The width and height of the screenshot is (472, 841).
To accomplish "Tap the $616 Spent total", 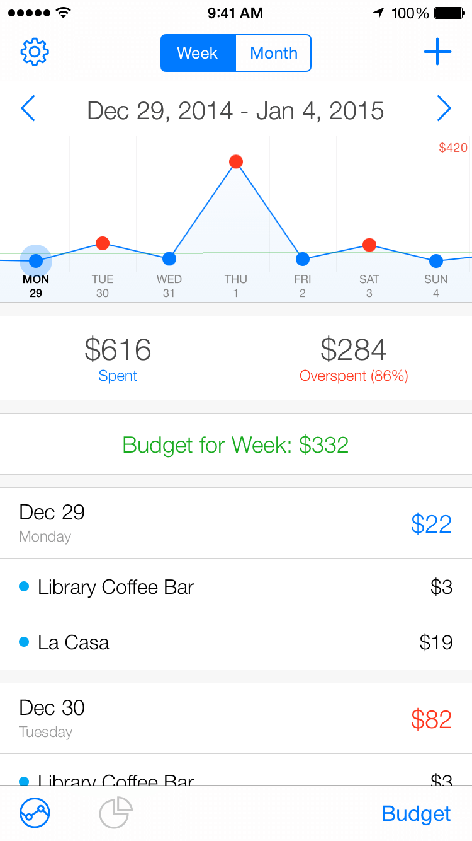I will pos(118,358).
